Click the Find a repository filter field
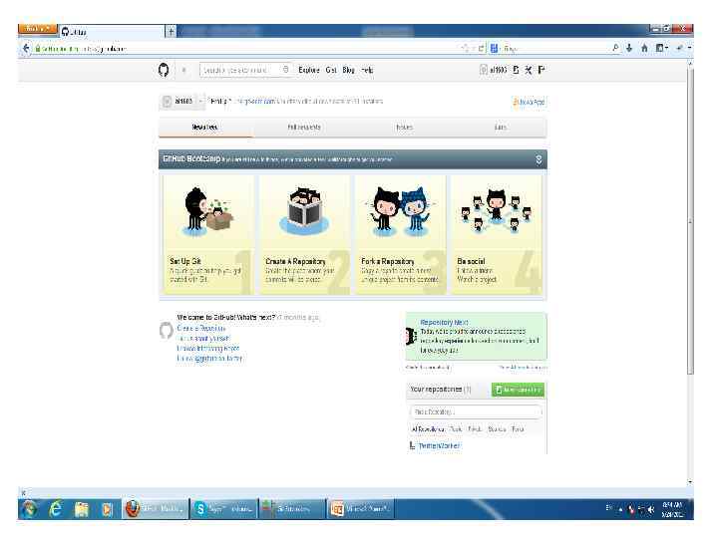The height and width of the screenshot is (538, 718). click(x=476, y=411)
